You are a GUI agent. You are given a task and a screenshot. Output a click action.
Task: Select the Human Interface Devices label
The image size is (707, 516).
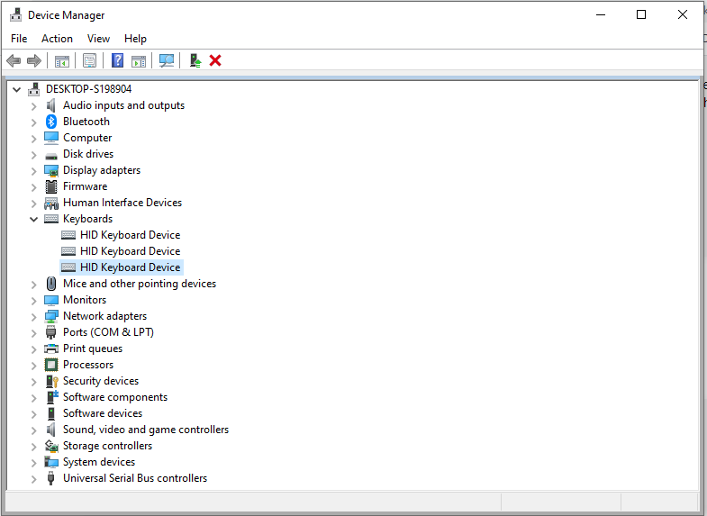pyautogui.click(x=122, y=203)
